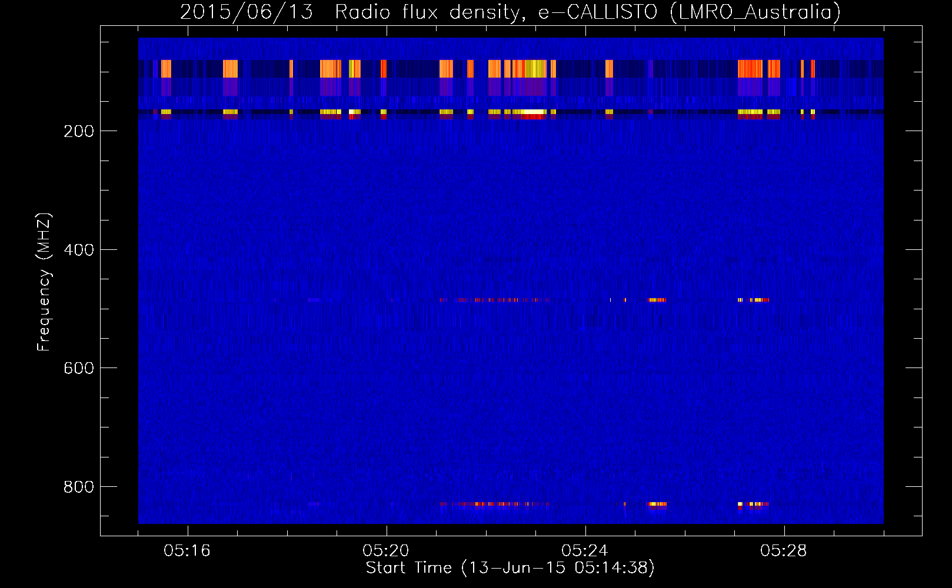This screenshot has width=952, height=588.
Task: Select the 'e-CALLISTO (LMRO_Australia)' title text
Action: [690, 12]
